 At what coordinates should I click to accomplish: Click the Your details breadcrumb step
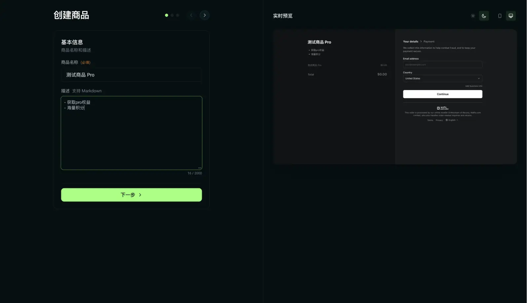[410, 42]
